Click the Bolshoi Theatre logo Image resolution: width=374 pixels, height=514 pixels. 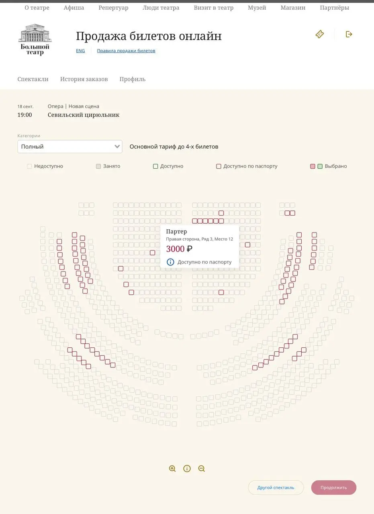tap(35, 39)
